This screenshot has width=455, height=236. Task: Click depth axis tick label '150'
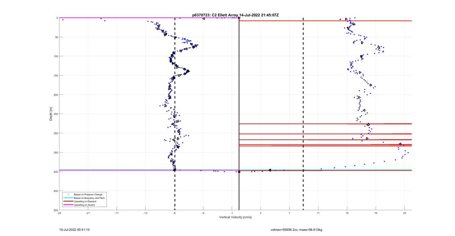pyautogui.click(x=55, y=76)
